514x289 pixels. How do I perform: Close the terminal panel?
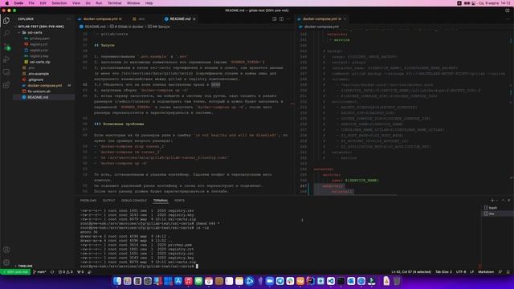tap(509, 200)
